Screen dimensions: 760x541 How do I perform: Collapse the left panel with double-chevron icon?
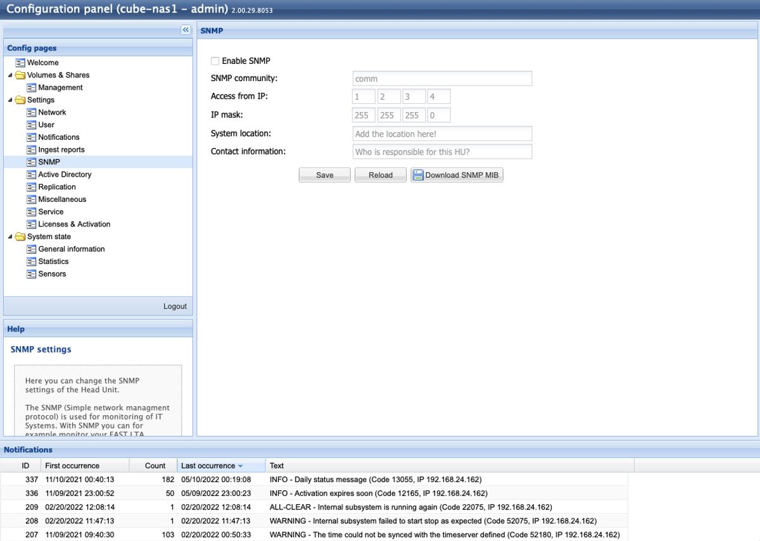[186, 30]
